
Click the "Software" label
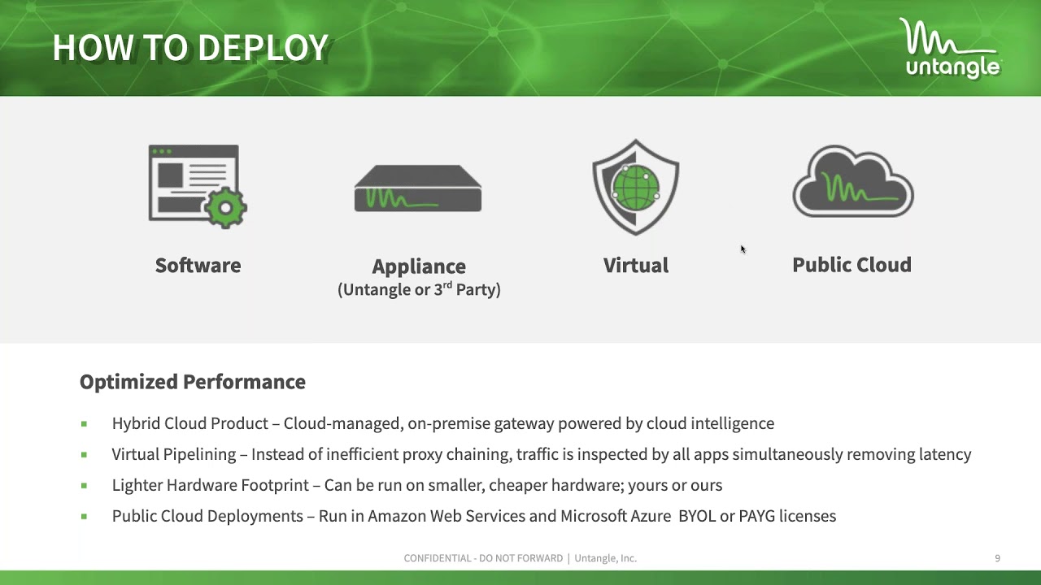click(198, 266)
